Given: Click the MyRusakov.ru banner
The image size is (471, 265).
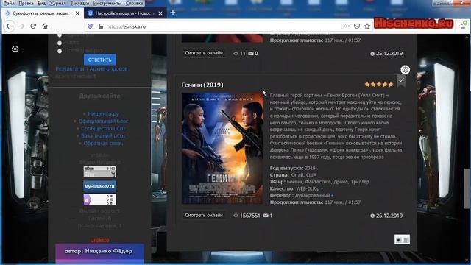Looking at the screenshot, I should pos(99,186).
